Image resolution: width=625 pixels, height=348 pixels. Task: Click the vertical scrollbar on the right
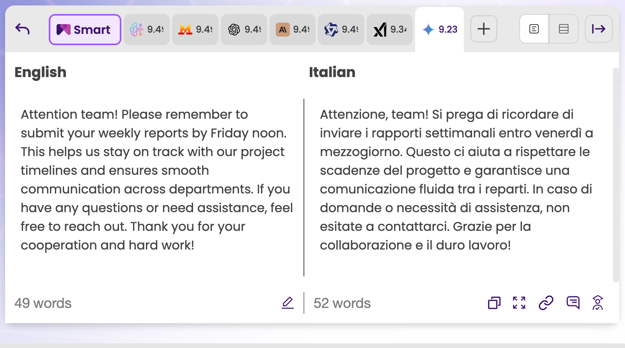click(616, 175)
